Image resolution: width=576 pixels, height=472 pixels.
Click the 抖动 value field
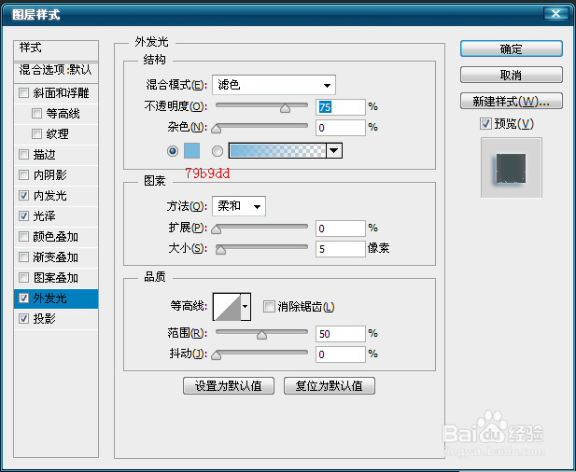click(341, 354)
